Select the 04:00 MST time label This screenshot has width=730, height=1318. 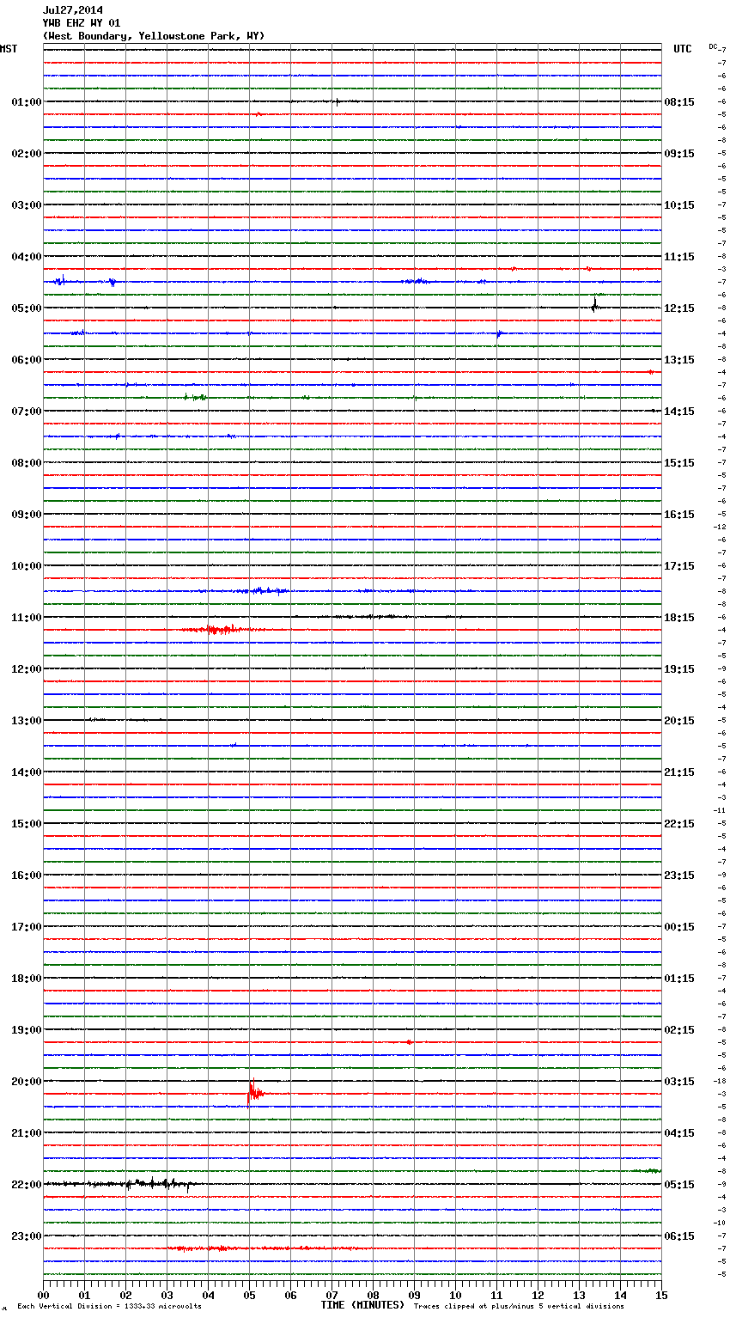27,257
